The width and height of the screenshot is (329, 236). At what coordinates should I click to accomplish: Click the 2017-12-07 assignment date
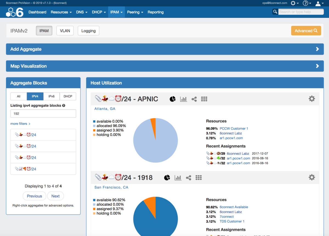tap(260, 154)
